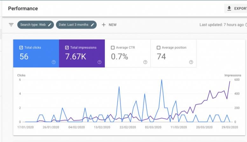Select the 74 average position value
Screen dimensions: 247x142
tap(161, 57)
